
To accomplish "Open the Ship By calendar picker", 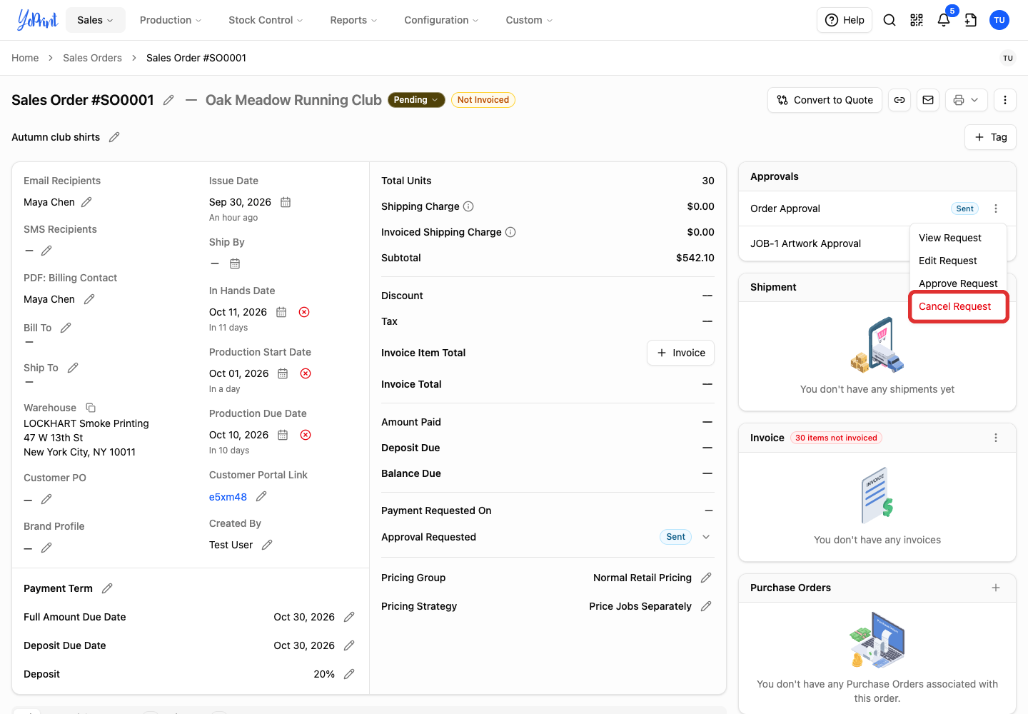I will (235, 263).
